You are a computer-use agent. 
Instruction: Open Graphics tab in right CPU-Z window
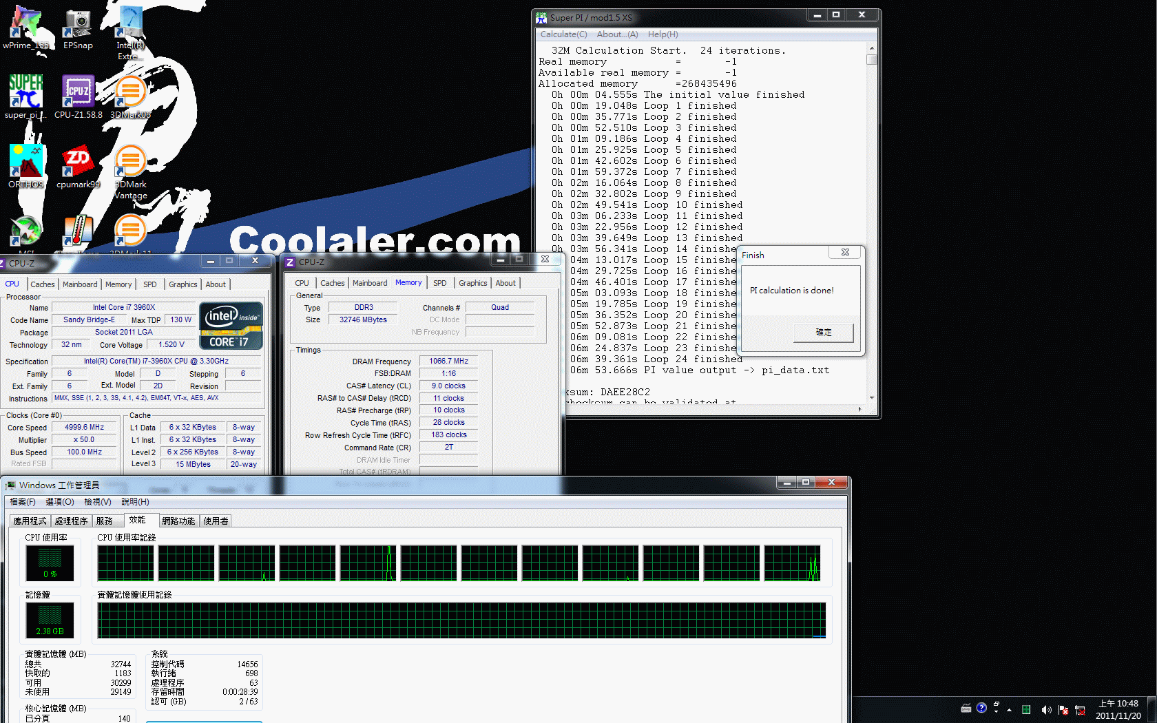(x=473, y=283)
